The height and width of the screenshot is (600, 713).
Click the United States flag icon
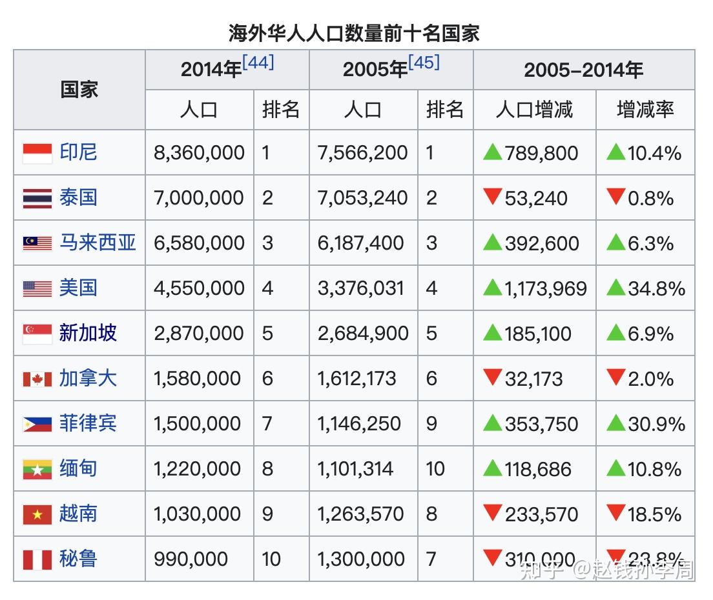[x=36, y=288]
